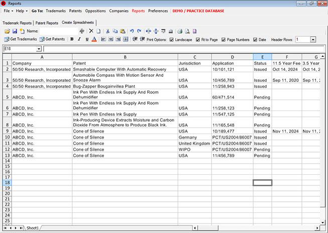Toggle italic formatting

coord(79,39)
